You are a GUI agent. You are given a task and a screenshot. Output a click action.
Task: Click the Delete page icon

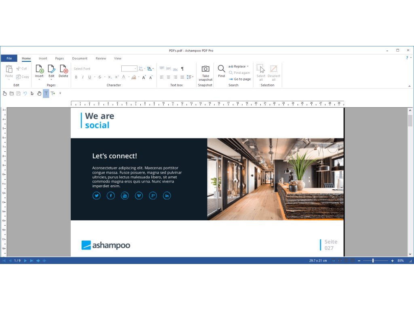point(63,69)
